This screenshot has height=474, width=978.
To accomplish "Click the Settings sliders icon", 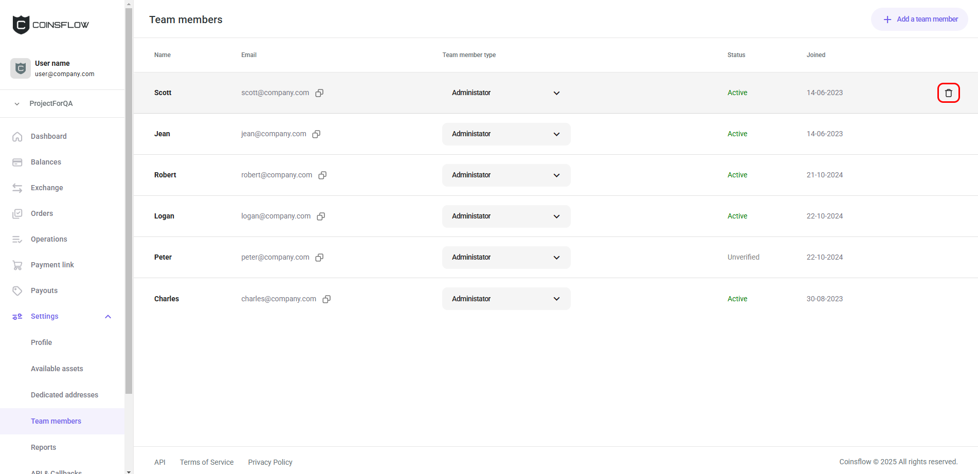I will click(x=17, y=317).
